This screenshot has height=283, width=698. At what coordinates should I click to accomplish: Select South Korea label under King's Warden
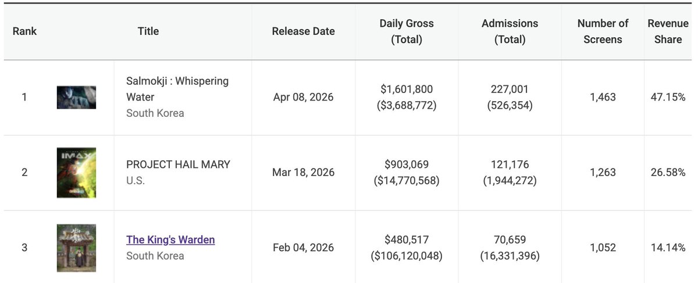pos(155,256)
